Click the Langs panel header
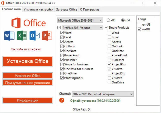The height and width of the screenshot is (113, 161). 142,19
